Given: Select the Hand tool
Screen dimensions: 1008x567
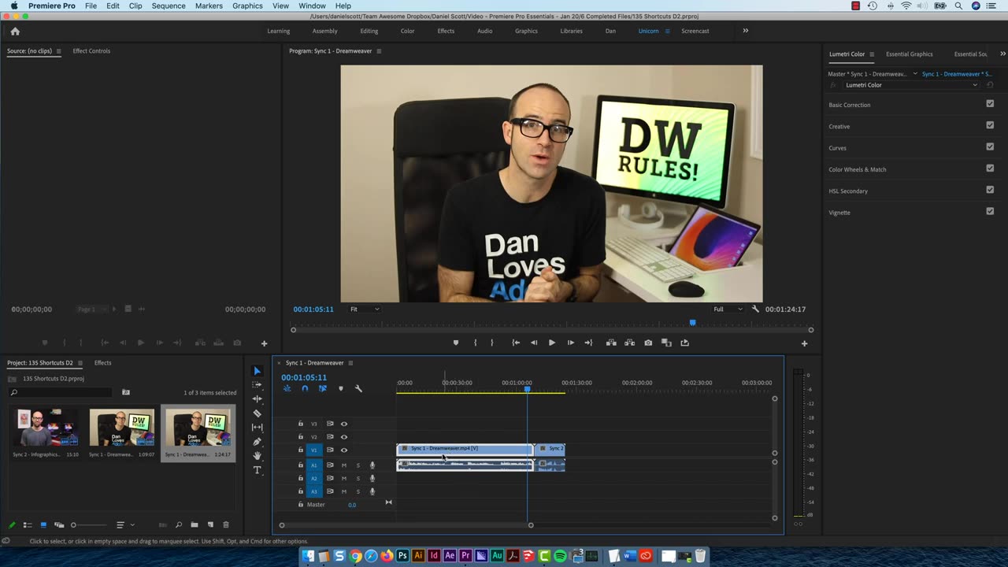Looking at the screenshot, I should pyautogui.click(x=257, y=455).
